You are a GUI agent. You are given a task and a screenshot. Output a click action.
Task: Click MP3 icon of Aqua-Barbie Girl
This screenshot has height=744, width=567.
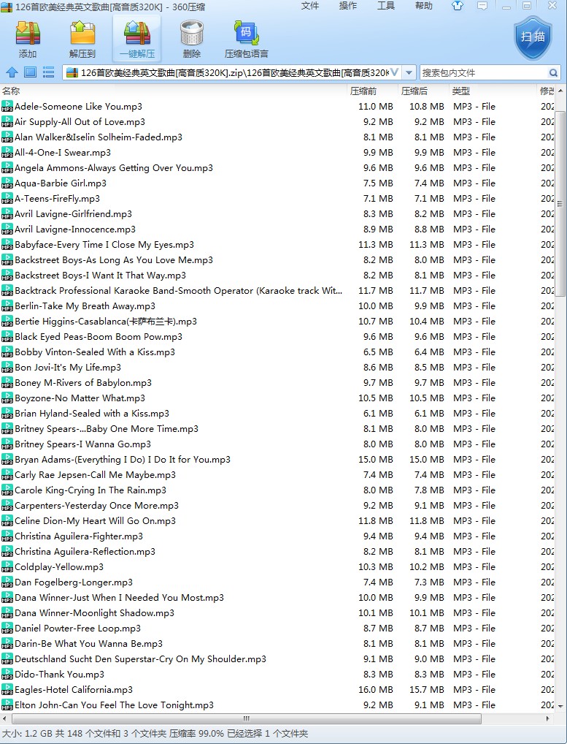click(x=7, y=183)
